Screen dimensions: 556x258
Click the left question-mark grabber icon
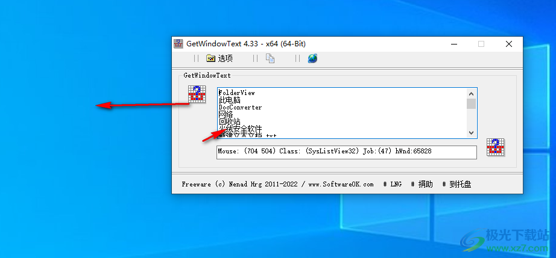pos(197,94)
